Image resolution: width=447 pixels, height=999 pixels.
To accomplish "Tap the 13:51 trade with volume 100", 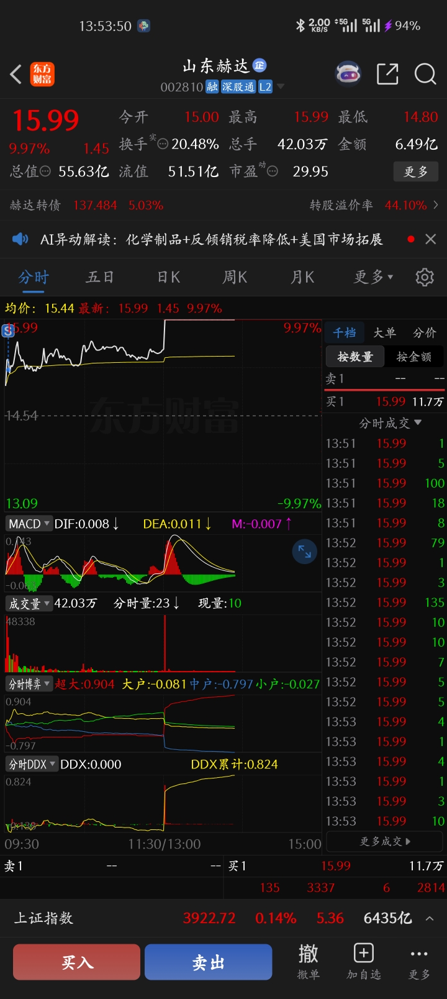I will 385,483.
